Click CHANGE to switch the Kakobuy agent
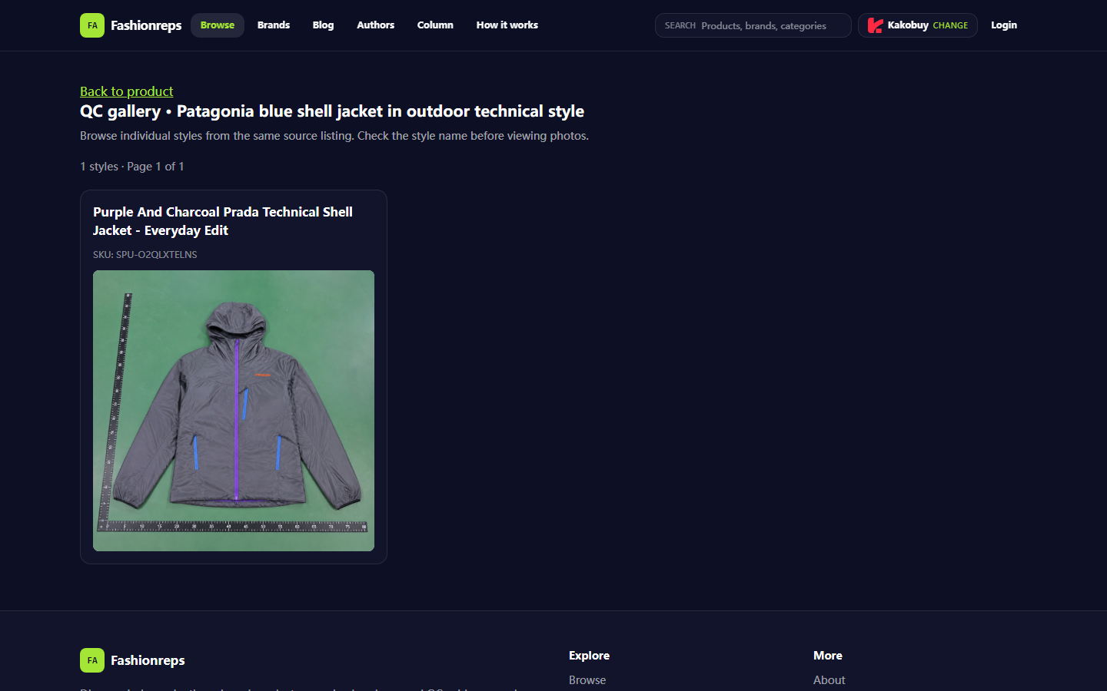The height and width of the screenshot is (691, 1107). click(x=950, y=25)
